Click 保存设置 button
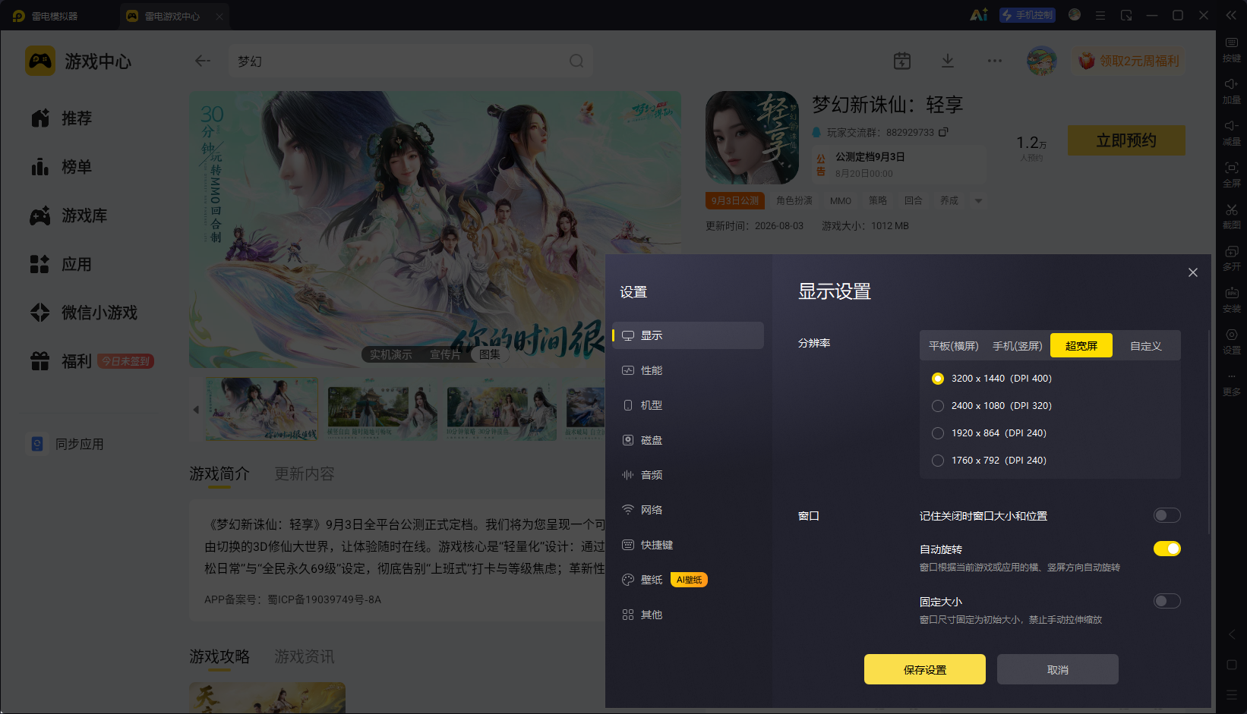The height and width of the screenshot is (714, 1247). 925,669
